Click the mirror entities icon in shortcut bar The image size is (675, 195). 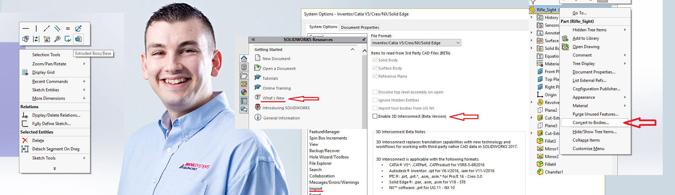pyautogui.click(x=36, y=39)
